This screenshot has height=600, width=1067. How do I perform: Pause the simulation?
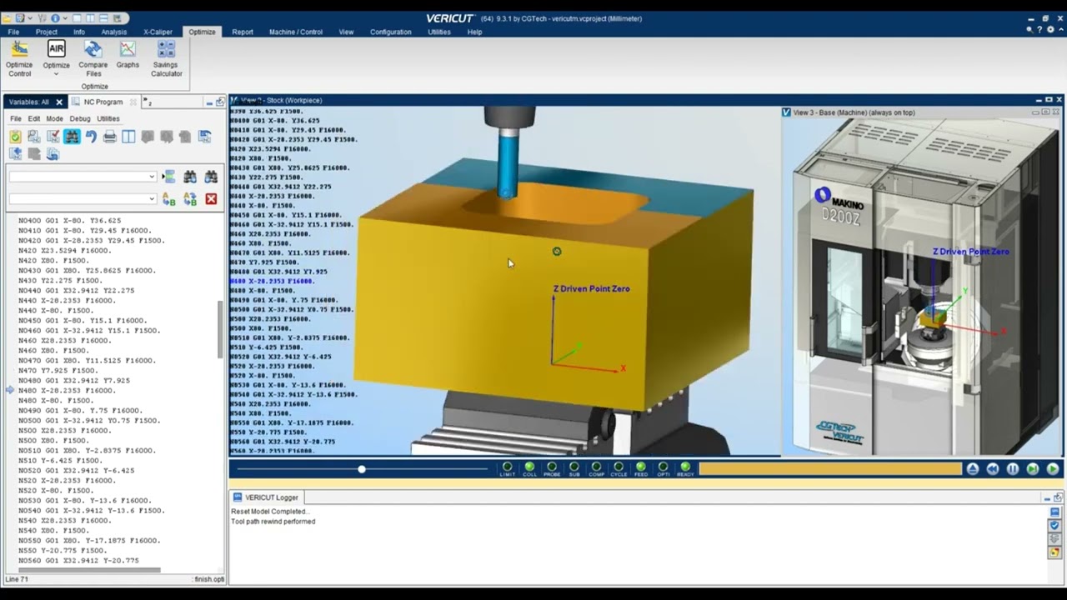coord(1013,469)
